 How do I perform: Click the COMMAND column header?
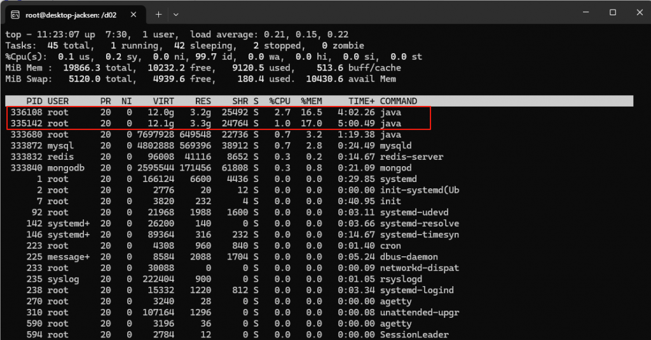(399, 101)
